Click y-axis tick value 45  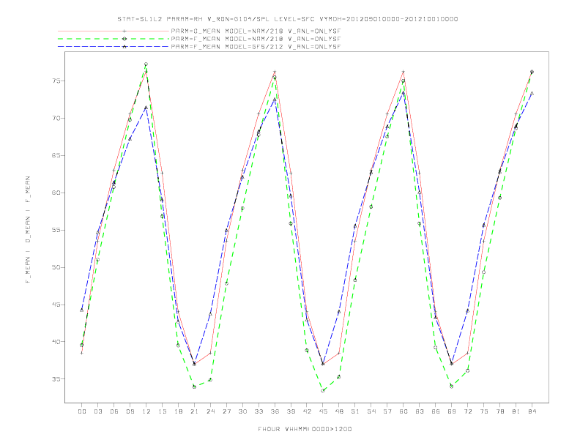coord(56,305)
